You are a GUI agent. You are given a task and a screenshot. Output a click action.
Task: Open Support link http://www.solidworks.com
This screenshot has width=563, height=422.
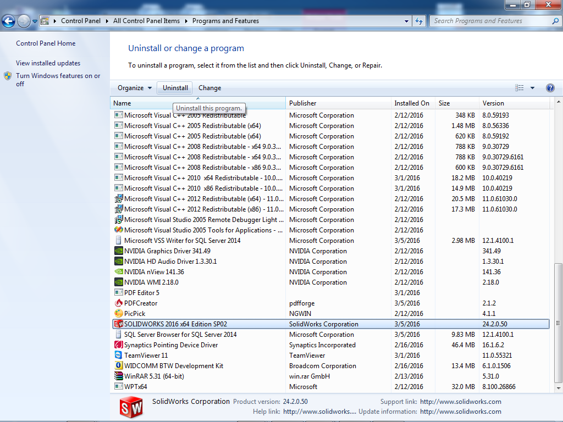coord(461,402)
